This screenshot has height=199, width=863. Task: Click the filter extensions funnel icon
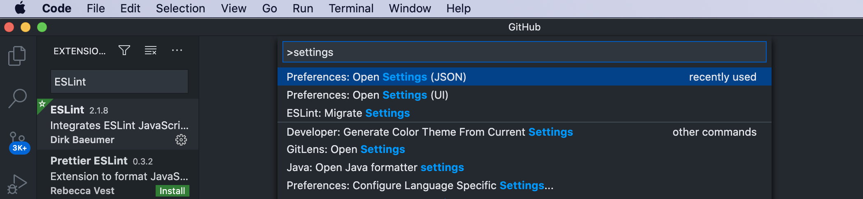tap(124, 51)
